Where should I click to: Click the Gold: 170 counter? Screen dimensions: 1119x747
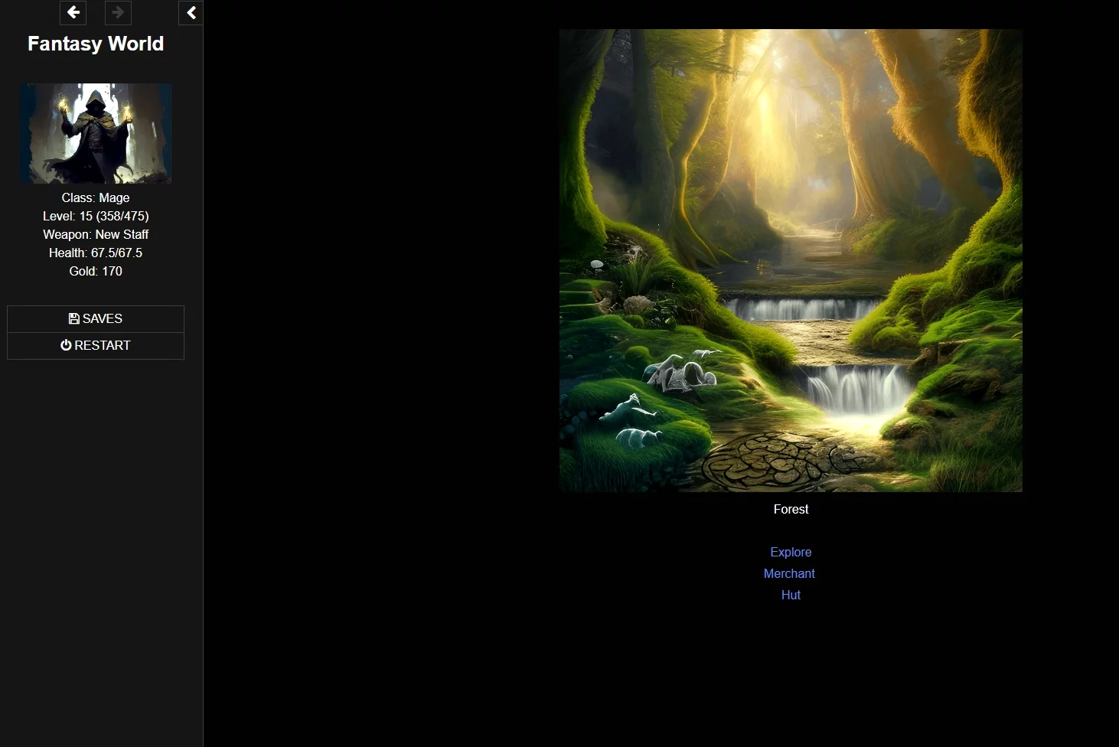coord(96,272)
